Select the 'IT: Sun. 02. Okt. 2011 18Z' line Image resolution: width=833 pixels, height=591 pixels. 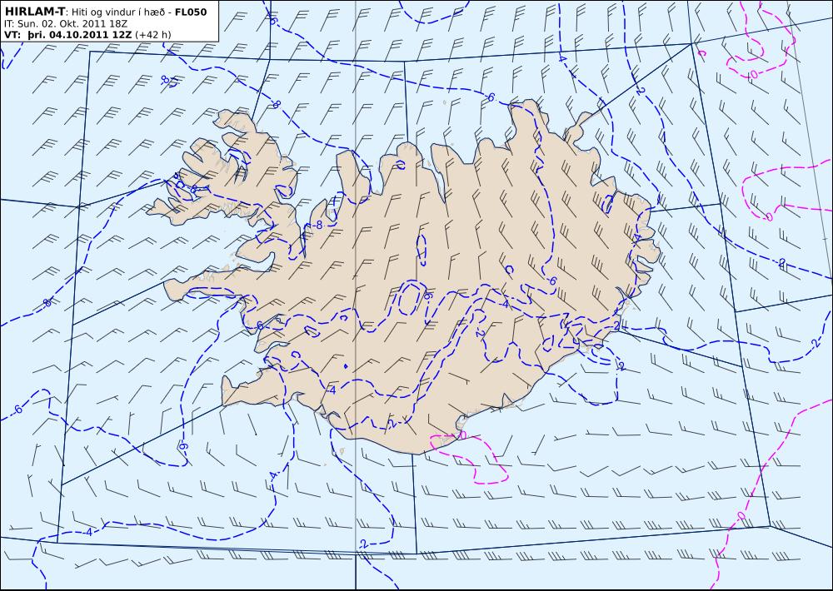pyautogui.click(x=65, y=23)
